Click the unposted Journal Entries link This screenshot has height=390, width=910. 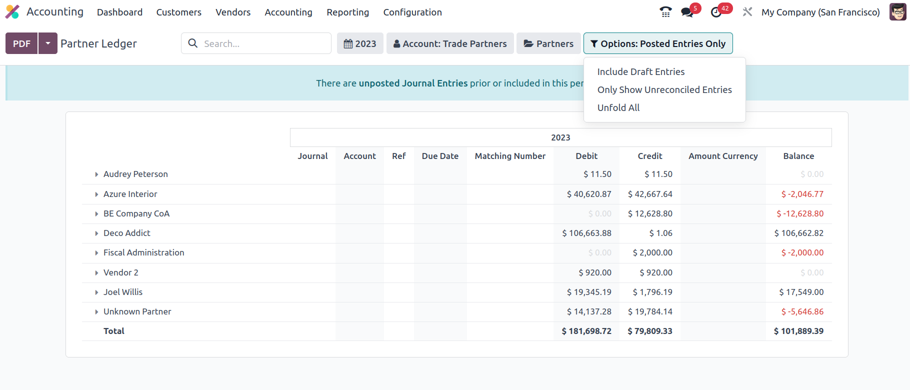(413, 83)
